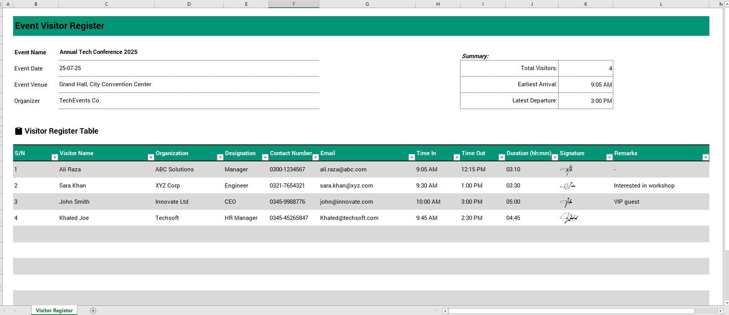Select the CEO designation cell
Screen dimensions: 729x315
[x=246, y=202]
